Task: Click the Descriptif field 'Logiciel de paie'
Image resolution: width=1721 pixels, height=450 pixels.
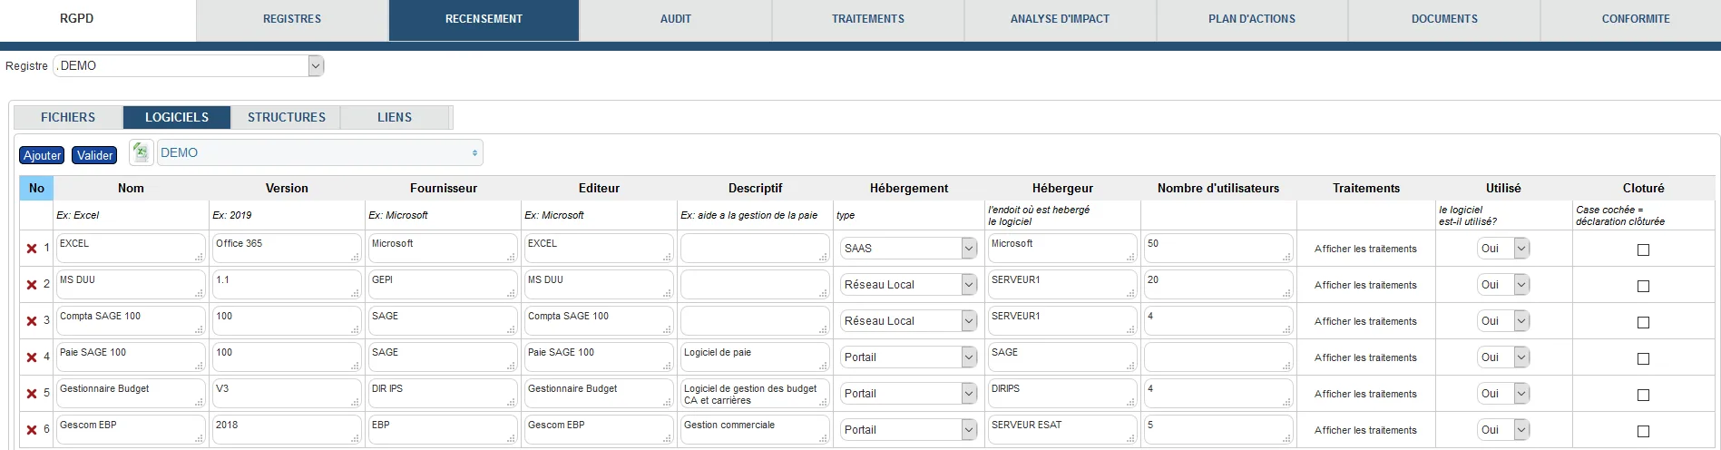Action: coord(755,357)
